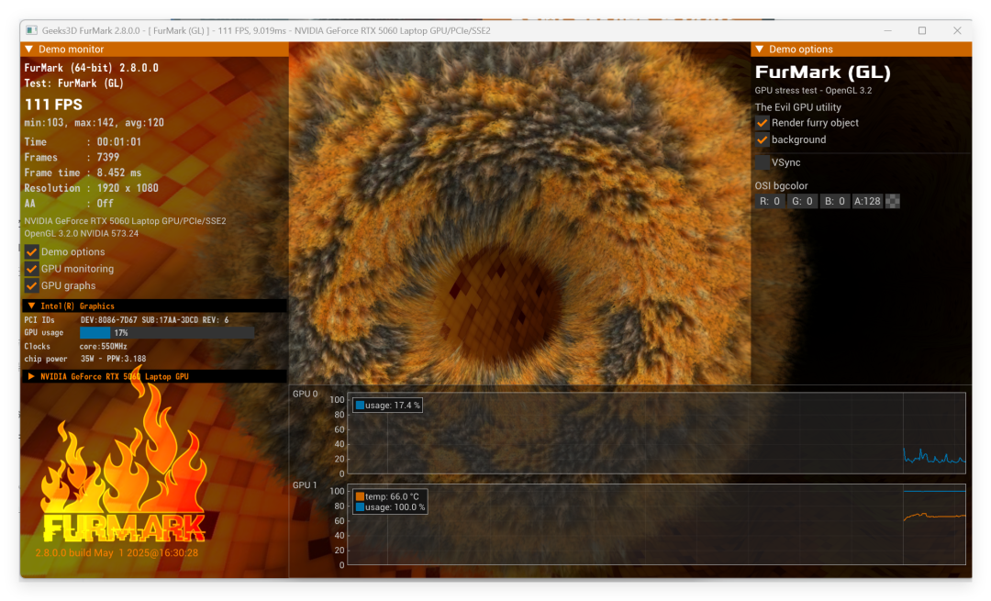Maximize the FurMark window
The image size is (991, 601).
[922, 30]
